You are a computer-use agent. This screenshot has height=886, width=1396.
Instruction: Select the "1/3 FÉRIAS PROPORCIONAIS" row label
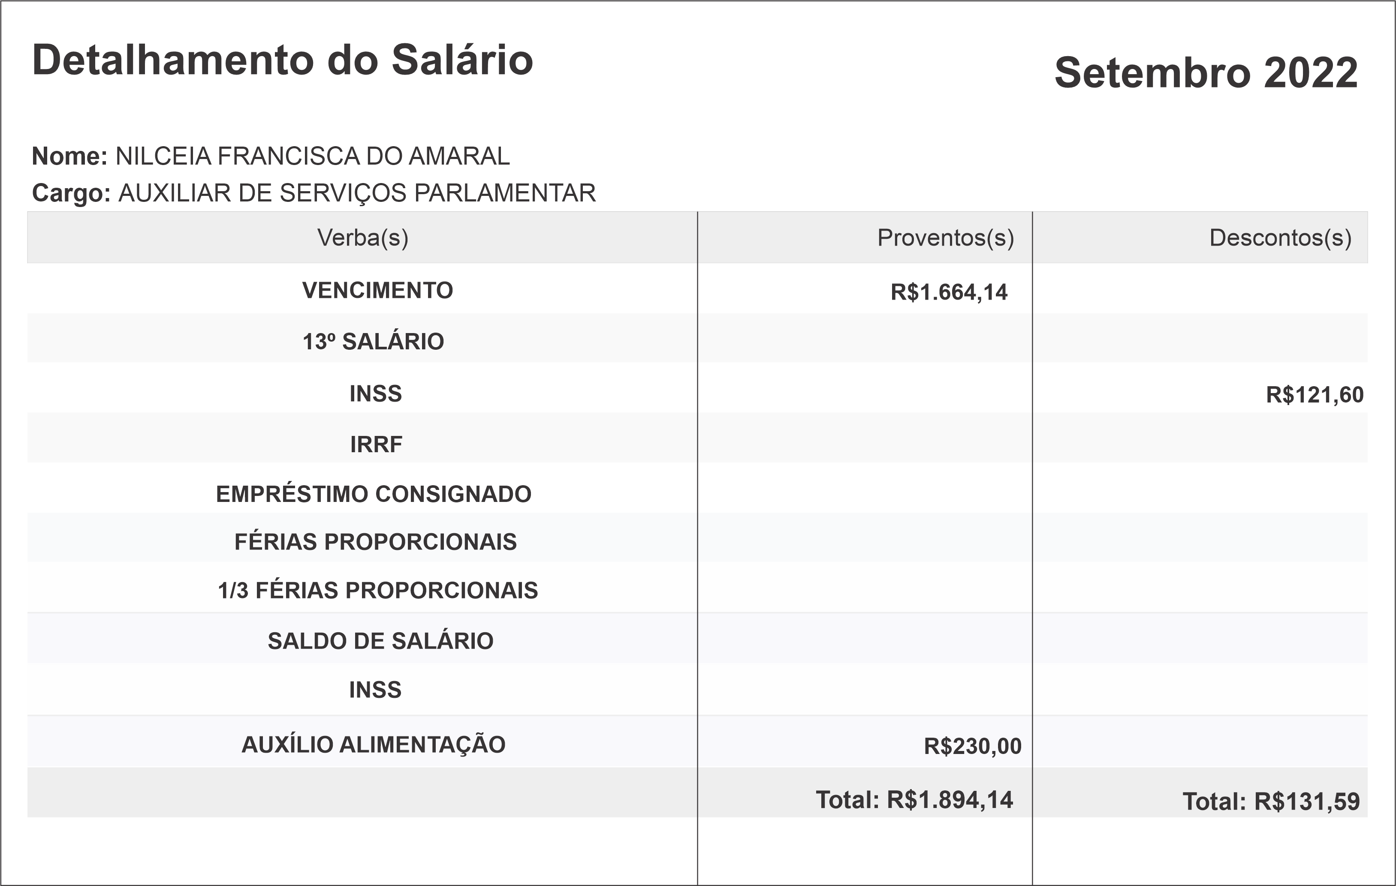pyautogui.click(x=378, y=591)
